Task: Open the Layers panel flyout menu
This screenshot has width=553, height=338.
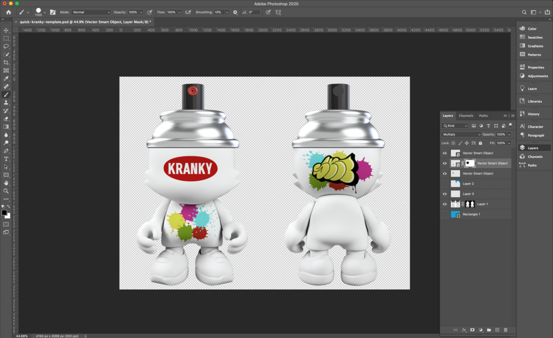Action: (x=513, y=116)
